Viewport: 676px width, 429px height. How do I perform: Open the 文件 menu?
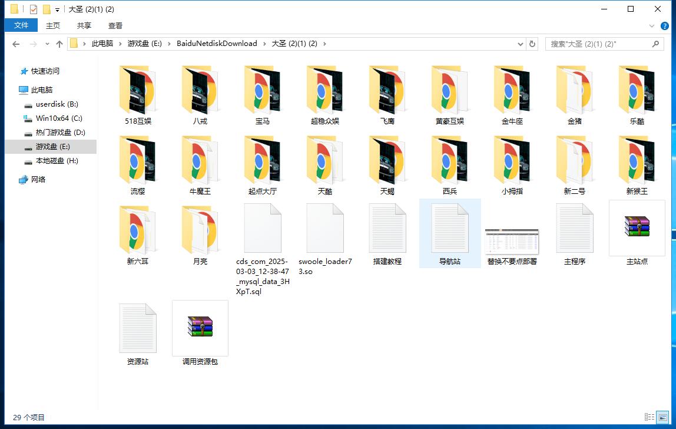tap(21, 25)
